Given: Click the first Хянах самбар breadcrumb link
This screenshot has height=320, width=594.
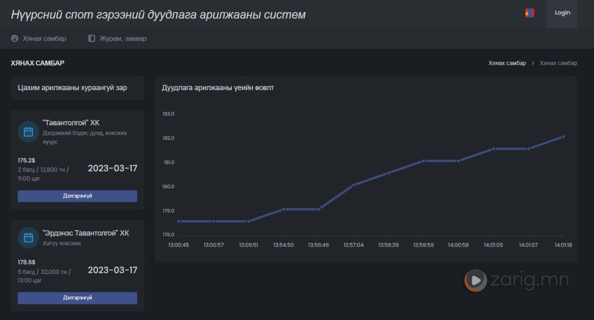Looking at the screenshot, I should tap(507, 63).
